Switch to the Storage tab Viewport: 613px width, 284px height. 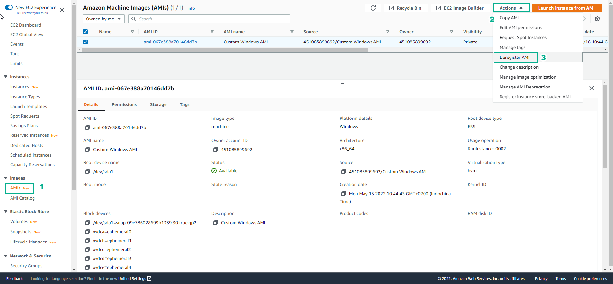158,104
